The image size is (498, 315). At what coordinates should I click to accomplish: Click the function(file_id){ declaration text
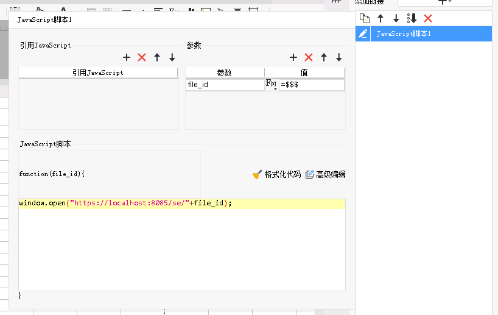[52, 174]
